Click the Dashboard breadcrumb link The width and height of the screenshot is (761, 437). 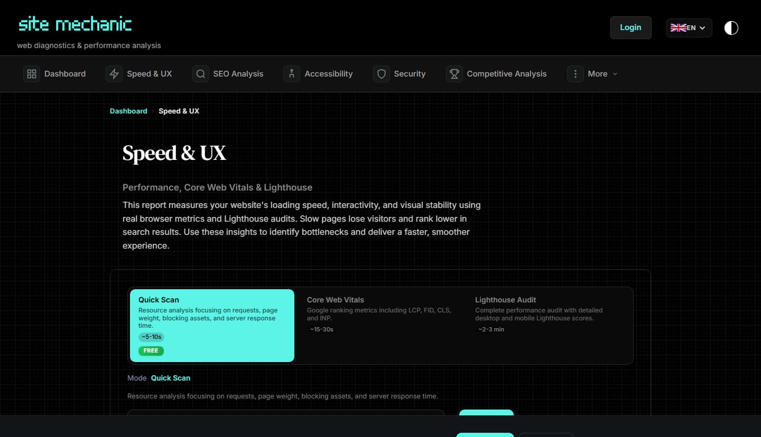[x=128, y=111]
